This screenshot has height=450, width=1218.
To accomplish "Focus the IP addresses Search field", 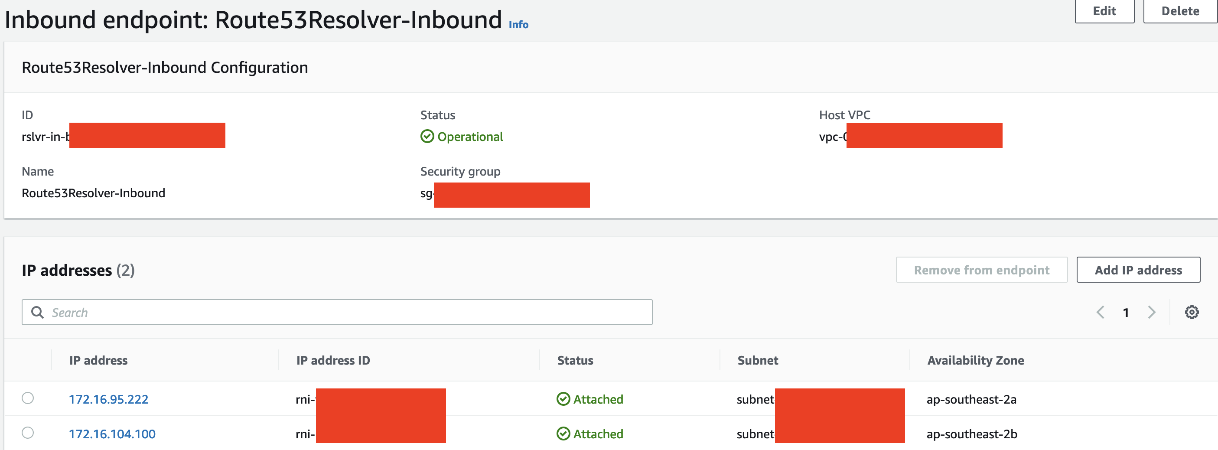I will 337,312.
